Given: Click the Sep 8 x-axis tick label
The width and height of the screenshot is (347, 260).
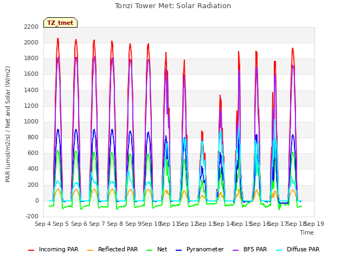Looking at the screenshot, I should (115, 224).
